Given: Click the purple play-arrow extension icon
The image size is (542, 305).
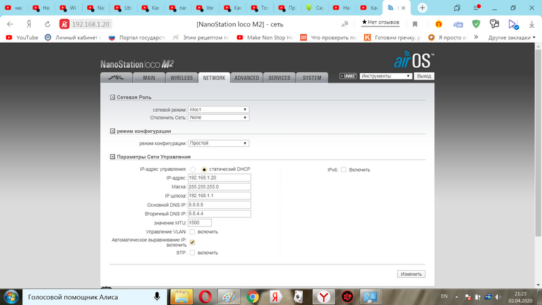Looking at the screenshot, I should [514, 24].
